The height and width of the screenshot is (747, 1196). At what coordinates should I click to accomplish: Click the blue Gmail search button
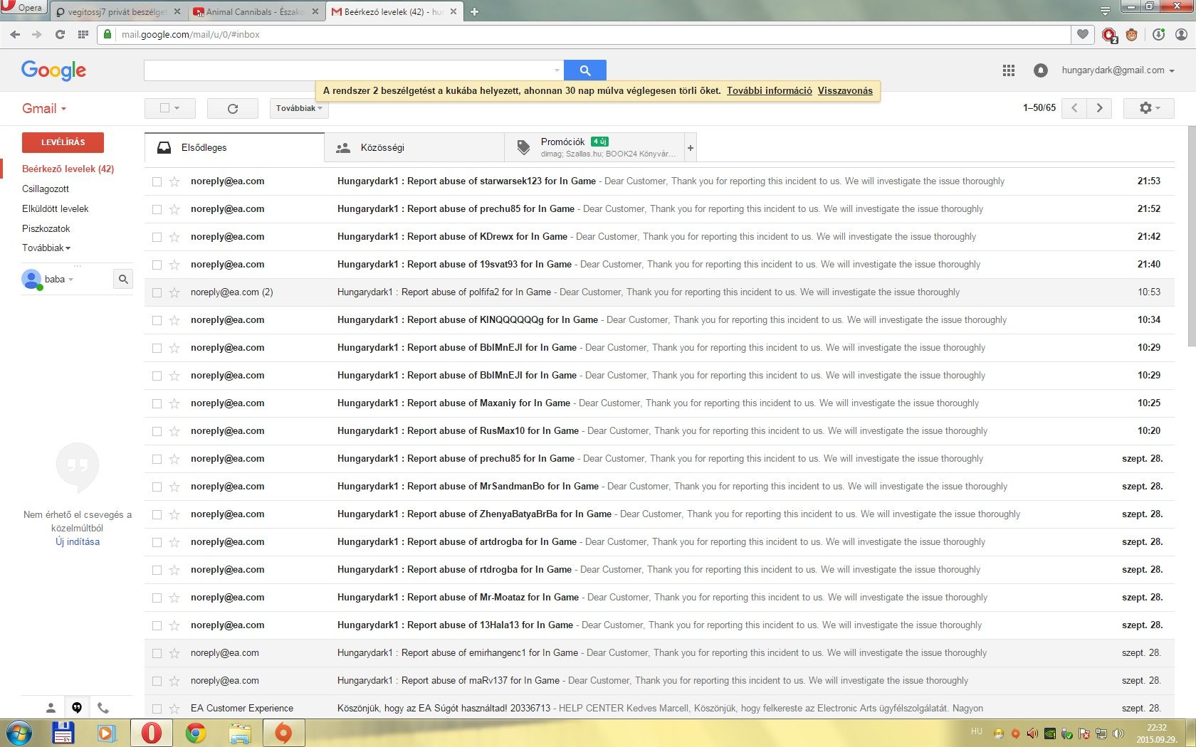584,70
